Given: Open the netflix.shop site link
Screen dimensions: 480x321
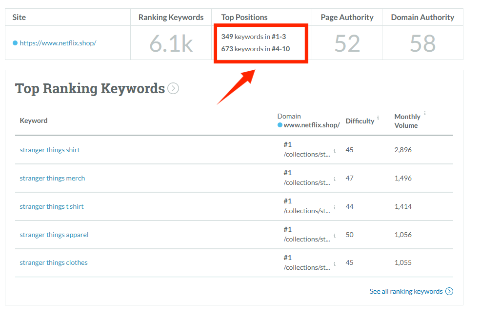Looking at the screenshot, I should click(58, 43).
